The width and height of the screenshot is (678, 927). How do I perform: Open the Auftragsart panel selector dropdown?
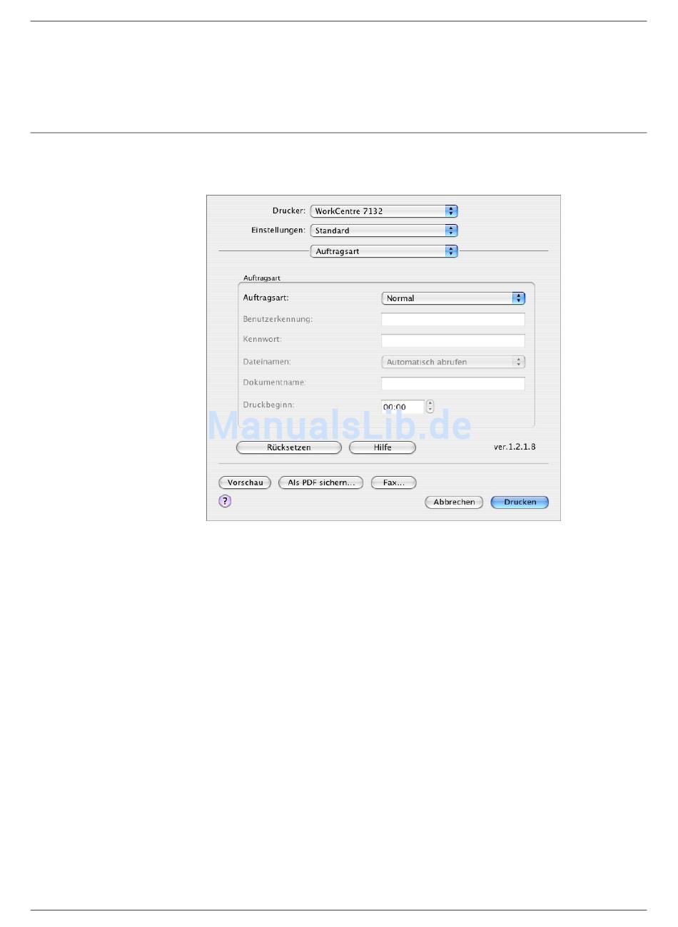(x=384, y=251)
